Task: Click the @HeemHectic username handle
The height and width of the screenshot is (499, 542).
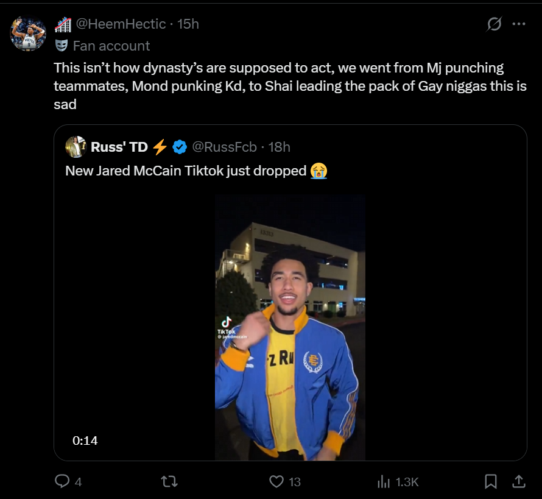Action: (x=121, y=24)
